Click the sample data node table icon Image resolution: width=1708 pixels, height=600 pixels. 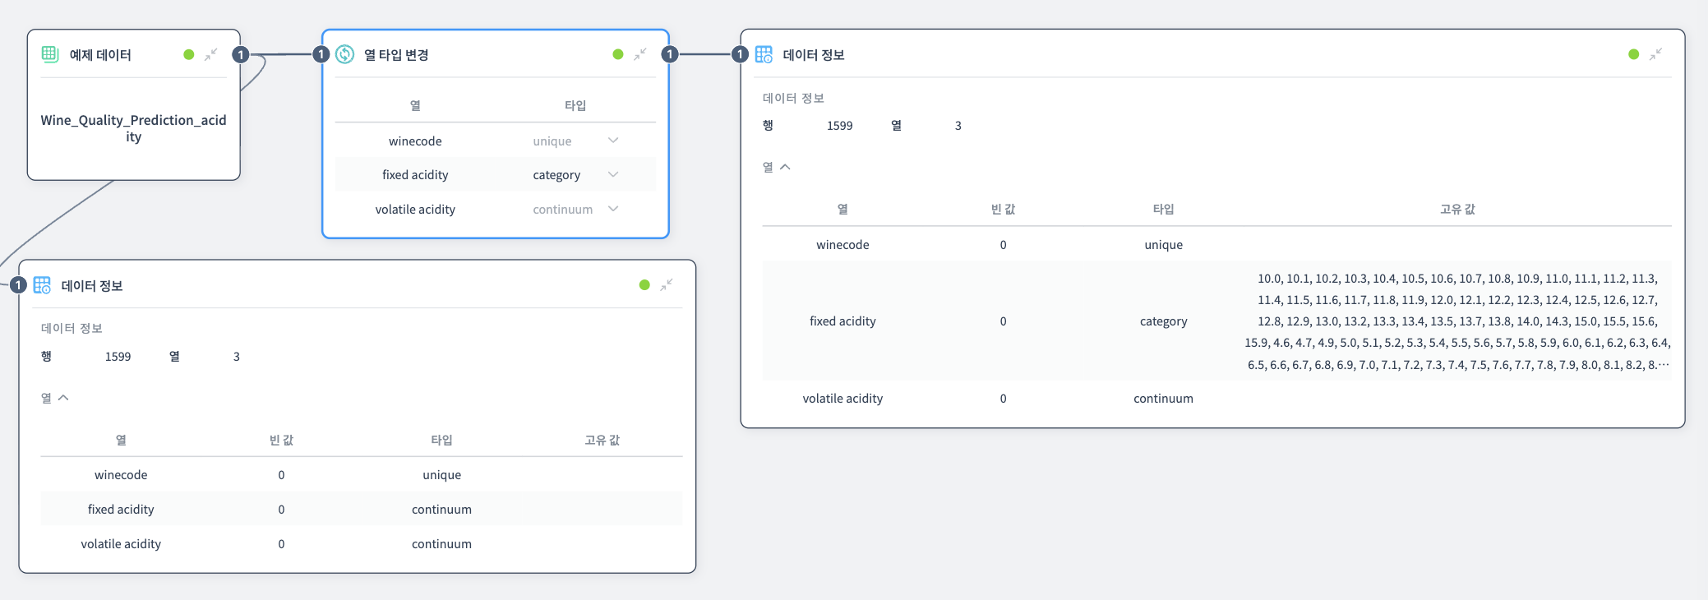(50, 54)
